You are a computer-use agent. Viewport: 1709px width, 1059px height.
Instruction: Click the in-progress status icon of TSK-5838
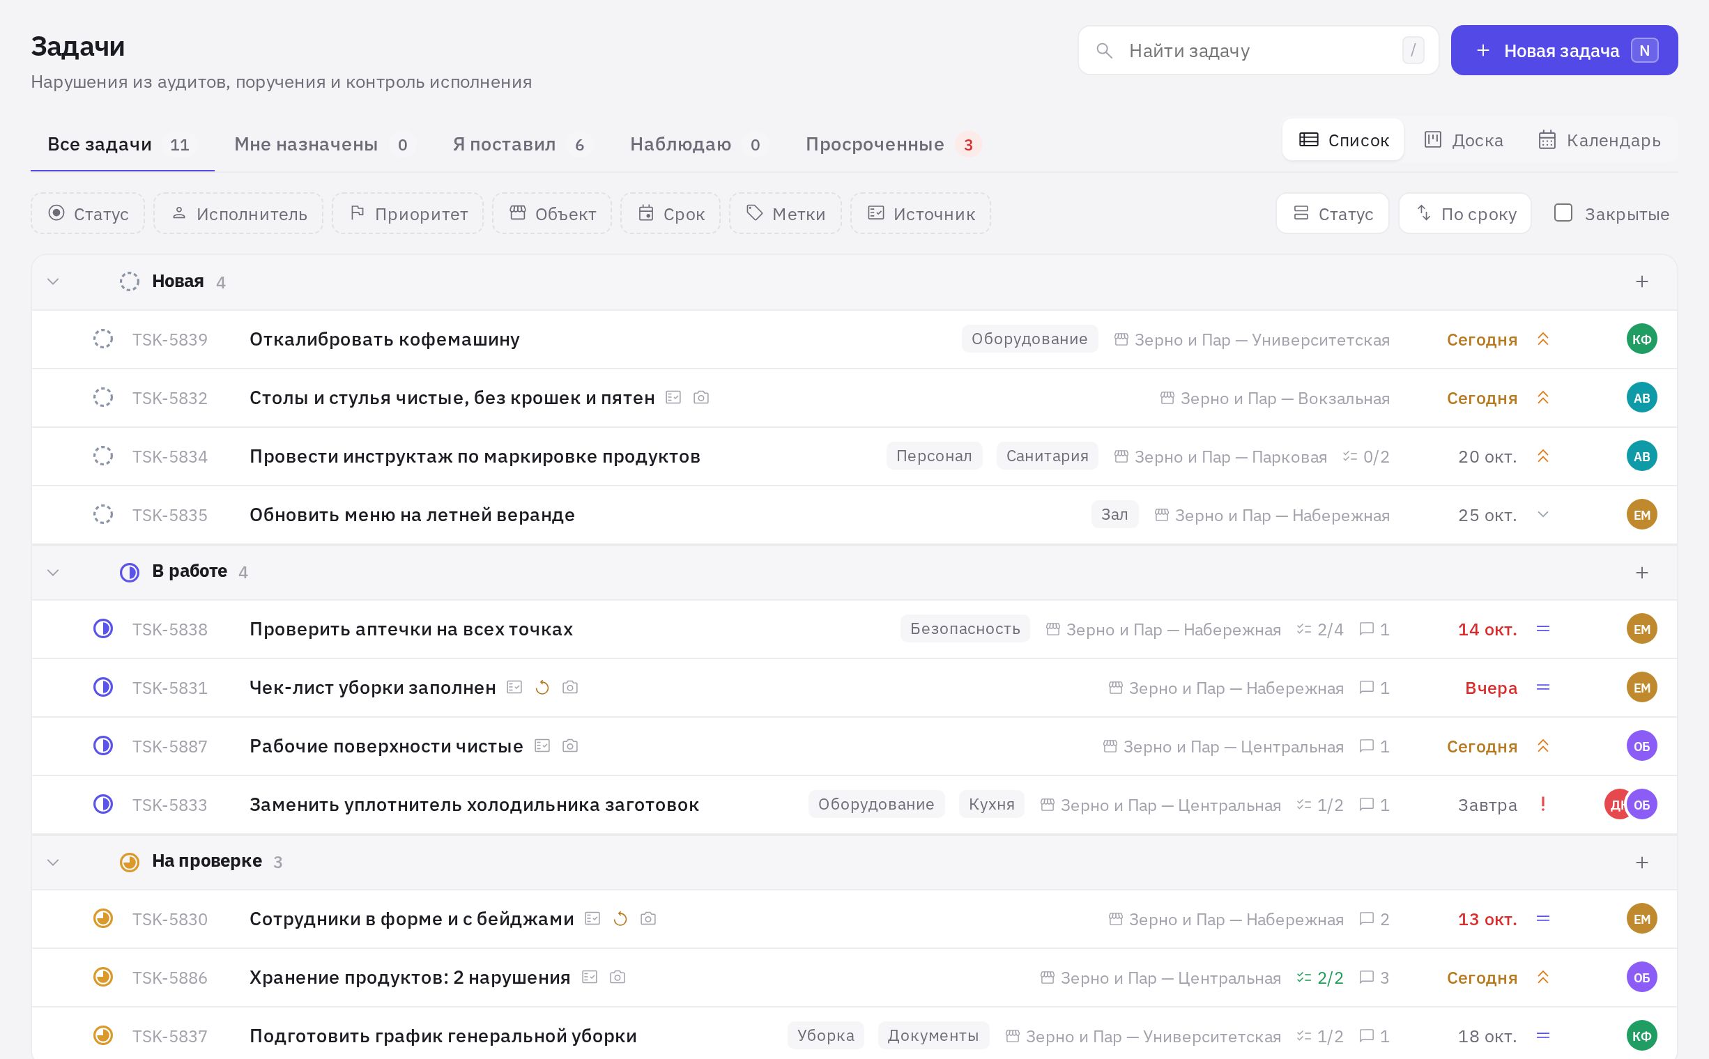pyautogui.click(x=103, y=629)
